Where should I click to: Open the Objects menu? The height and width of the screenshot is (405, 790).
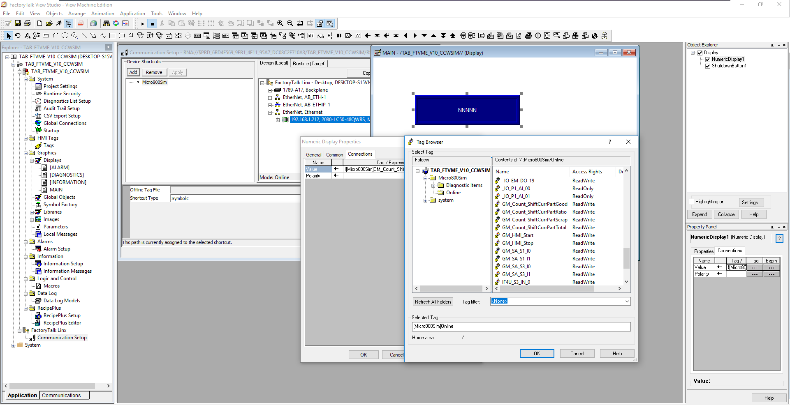[x=54, y=14]
